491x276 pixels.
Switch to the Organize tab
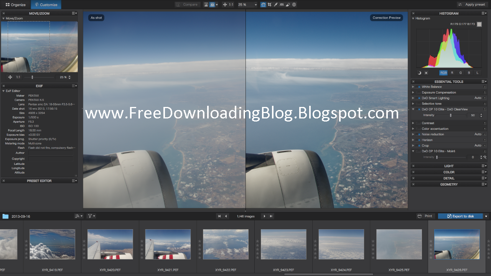tap(16, 5)
